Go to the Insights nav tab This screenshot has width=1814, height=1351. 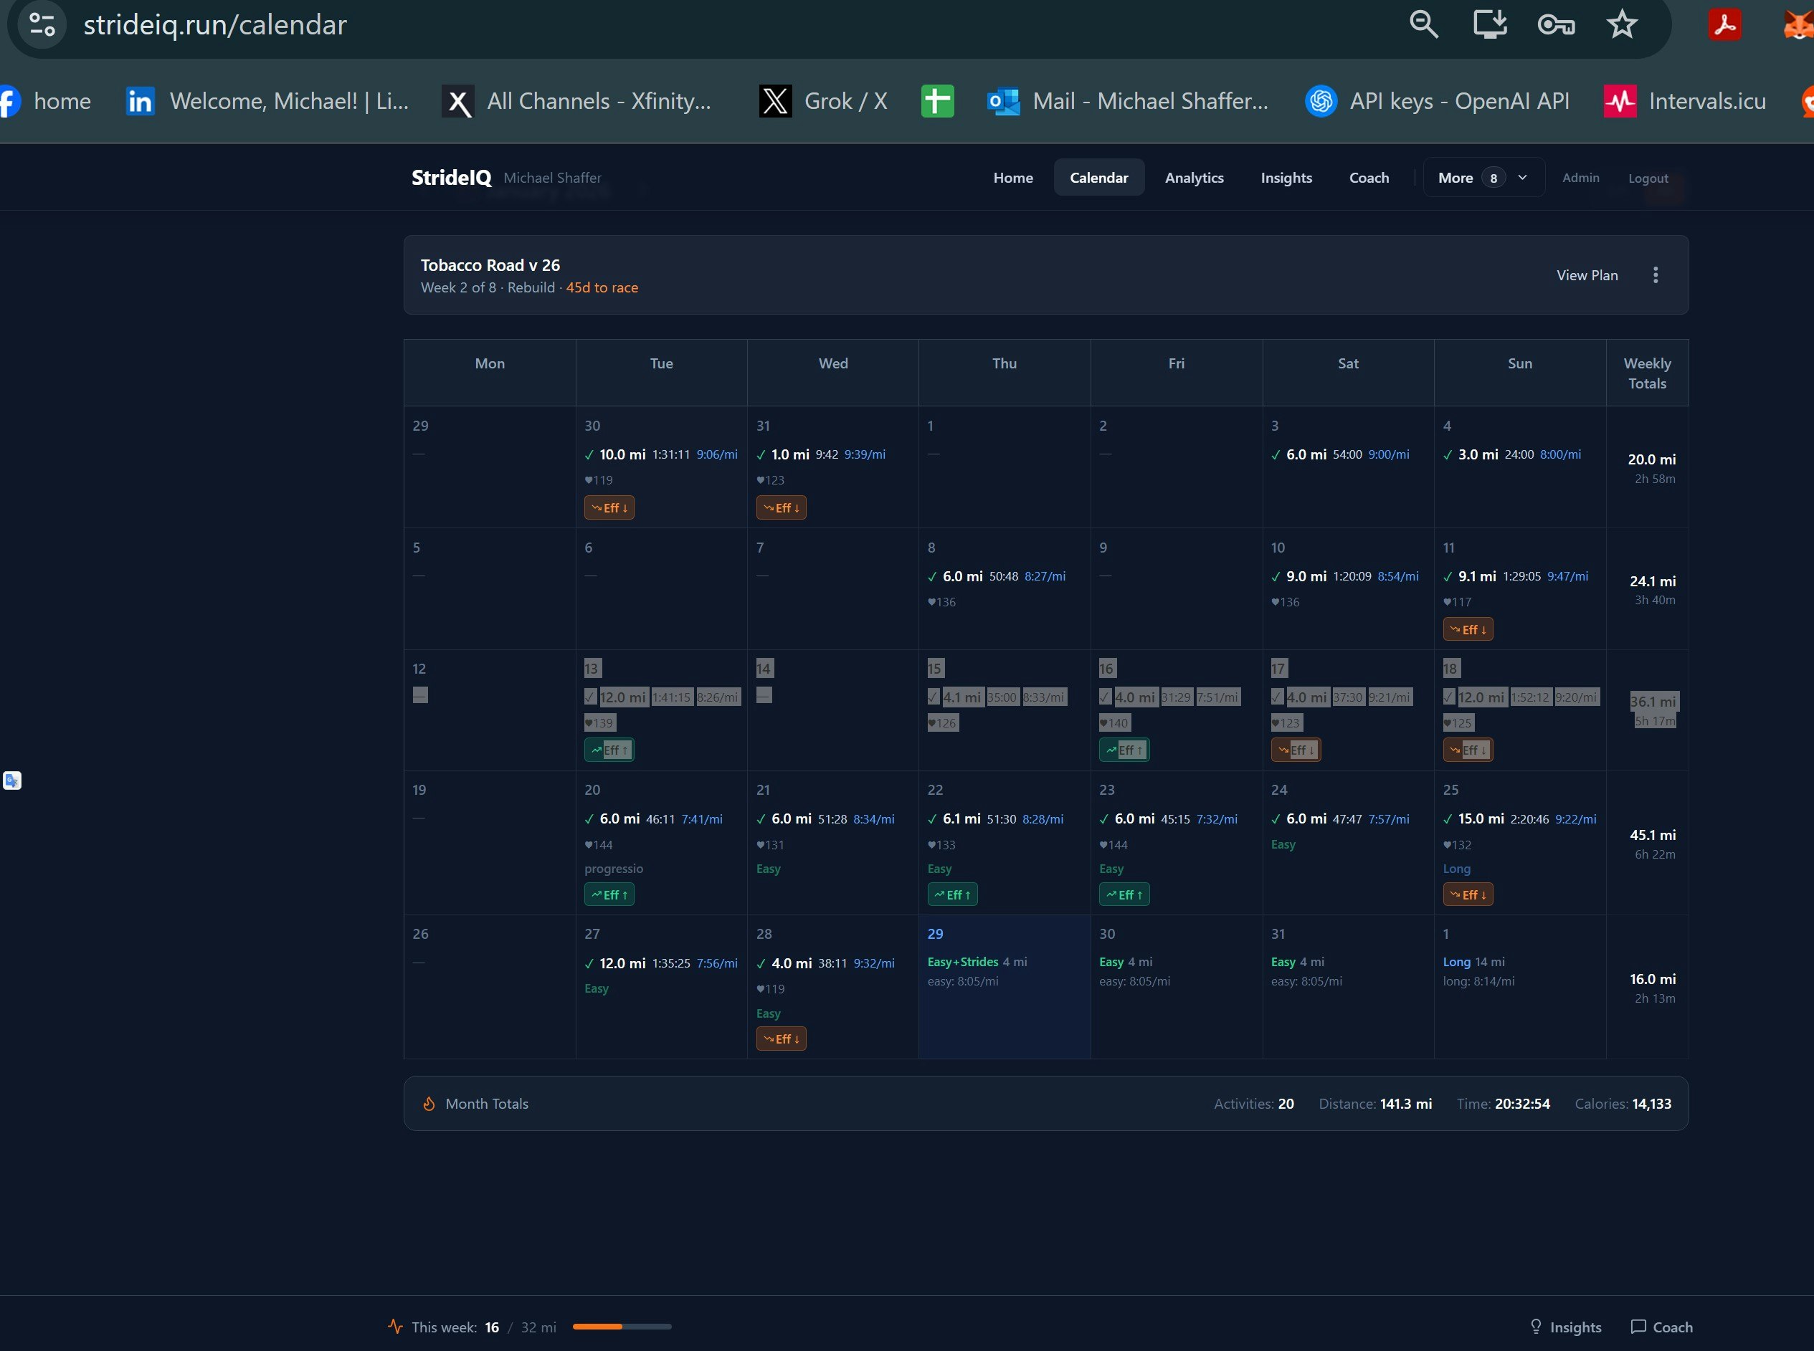pos(1286,178)
